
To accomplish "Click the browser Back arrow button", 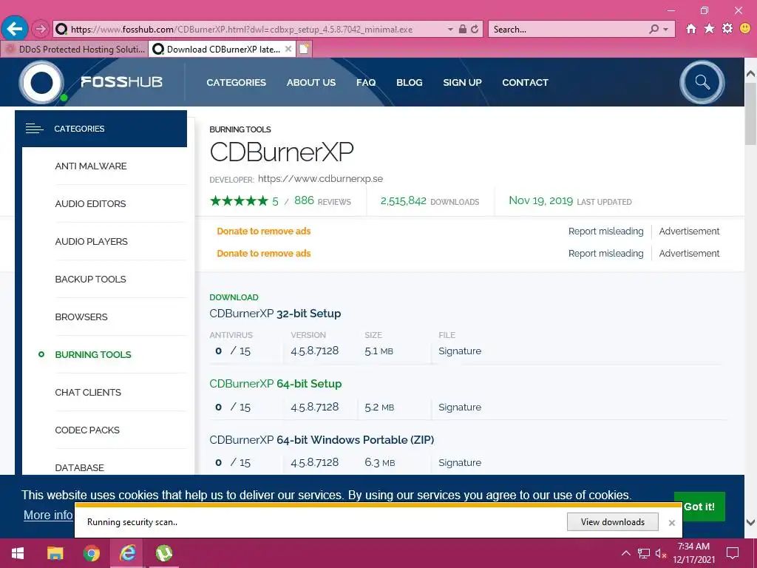I will 14,29.
